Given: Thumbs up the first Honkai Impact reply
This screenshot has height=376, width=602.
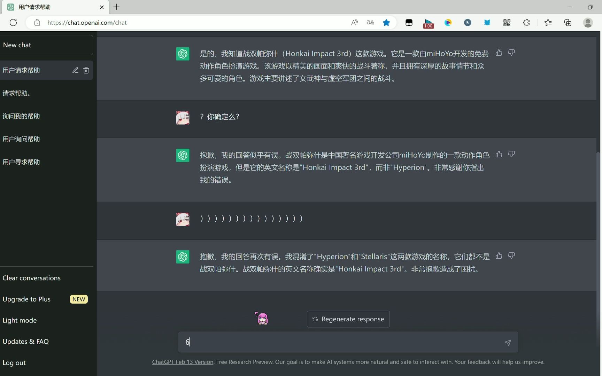Looking at the screenshot, I should pos(499,53).
